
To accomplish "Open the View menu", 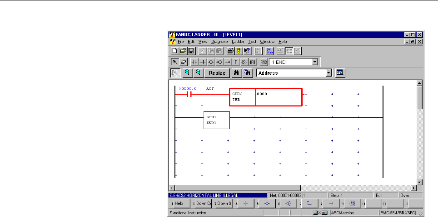I will click(x=203, y=42).
